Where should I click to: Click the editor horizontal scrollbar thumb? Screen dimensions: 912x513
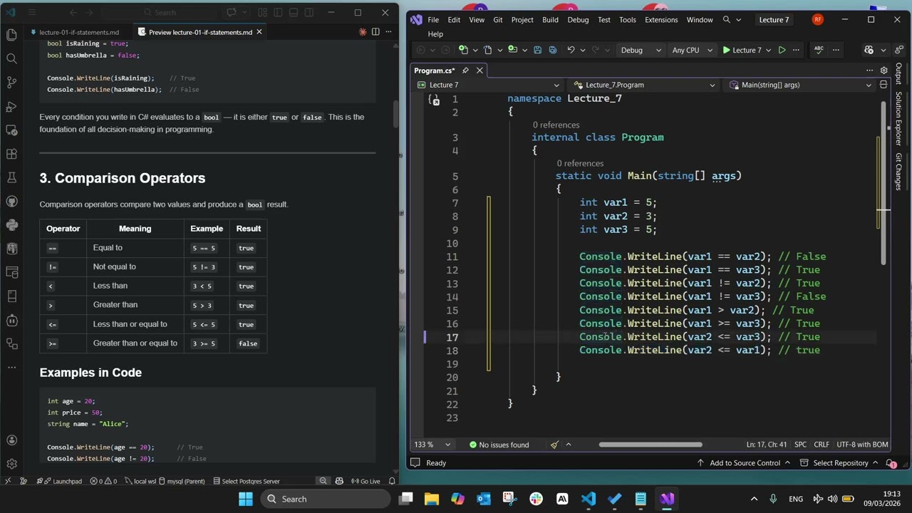coord(651,445)
